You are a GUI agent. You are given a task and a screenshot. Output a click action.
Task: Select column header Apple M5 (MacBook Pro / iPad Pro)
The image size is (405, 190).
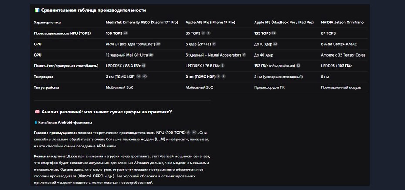pyautogui.click(x=283, y=23)
